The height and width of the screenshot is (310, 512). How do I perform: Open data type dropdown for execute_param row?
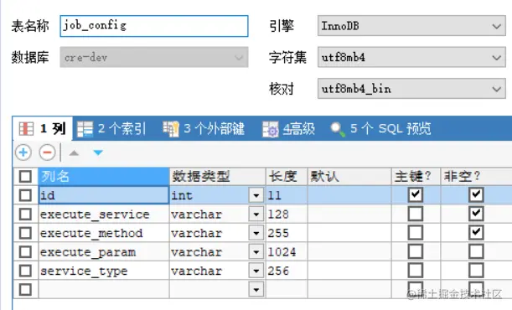256,252
